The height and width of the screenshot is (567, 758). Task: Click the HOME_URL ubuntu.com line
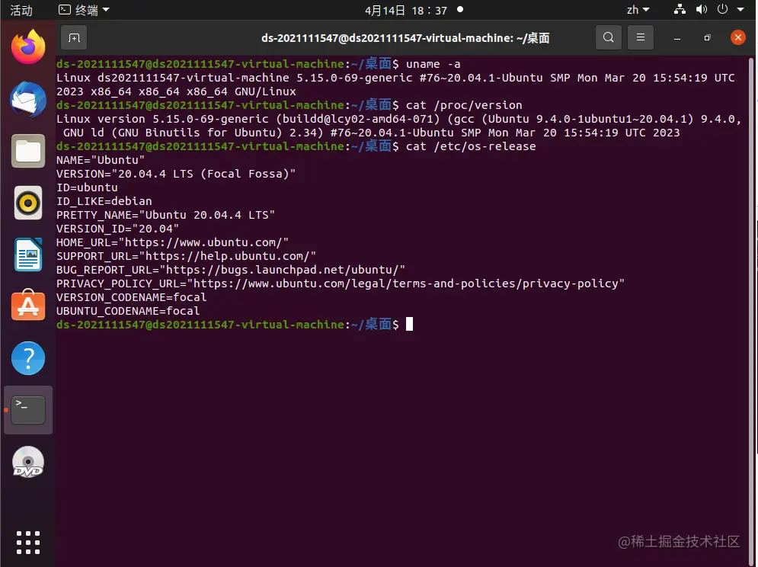pos(173,242)
